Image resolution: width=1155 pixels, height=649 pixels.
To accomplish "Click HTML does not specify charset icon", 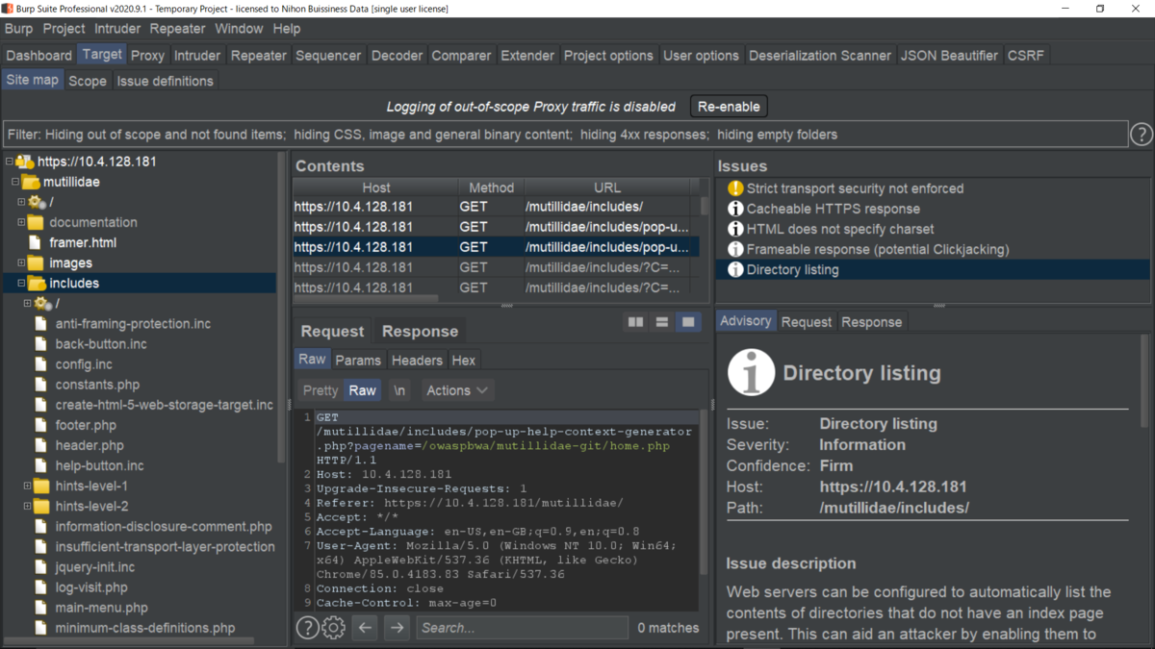I will [735, 229].
